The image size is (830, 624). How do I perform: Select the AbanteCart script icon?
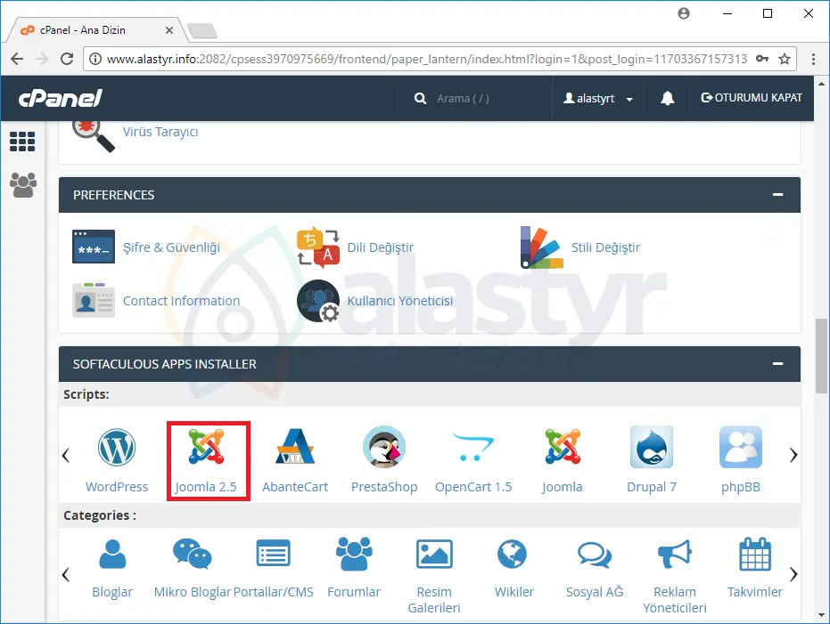pyautogui.click(x=295, y=447)
